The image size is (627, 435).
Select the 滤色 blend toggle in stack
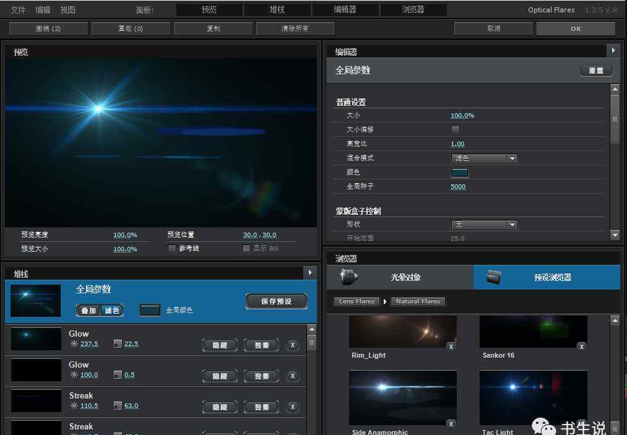[112, 311]
